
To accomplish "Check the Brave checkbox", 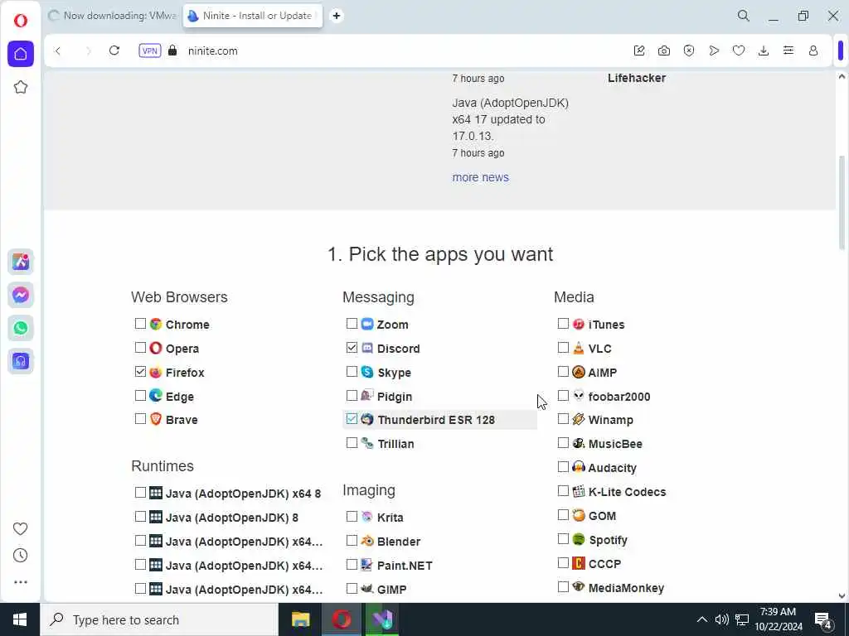I will pyautogui.click(x=140, y=418).
